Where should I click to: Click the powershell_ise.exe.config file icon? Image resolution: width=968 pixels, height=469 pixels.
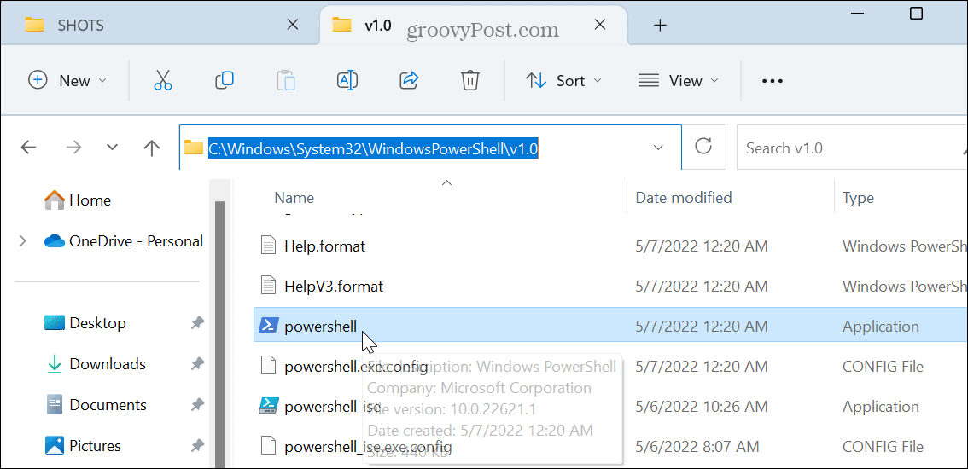click(x=268, y=445)
